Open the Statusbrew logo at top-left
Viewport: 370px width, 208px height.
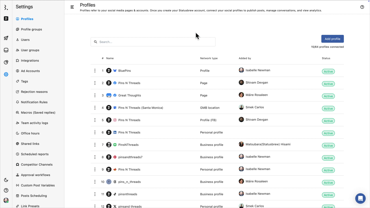(6, 8)
